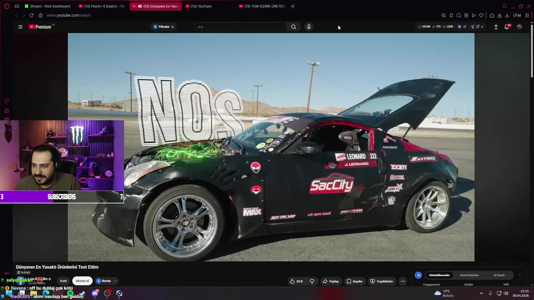
Task: Collapse the IQ panel with chevron
Action: (520, 275)
